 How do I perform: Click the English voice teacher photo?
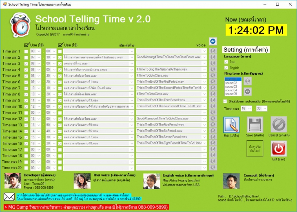(x=151, y=181)
